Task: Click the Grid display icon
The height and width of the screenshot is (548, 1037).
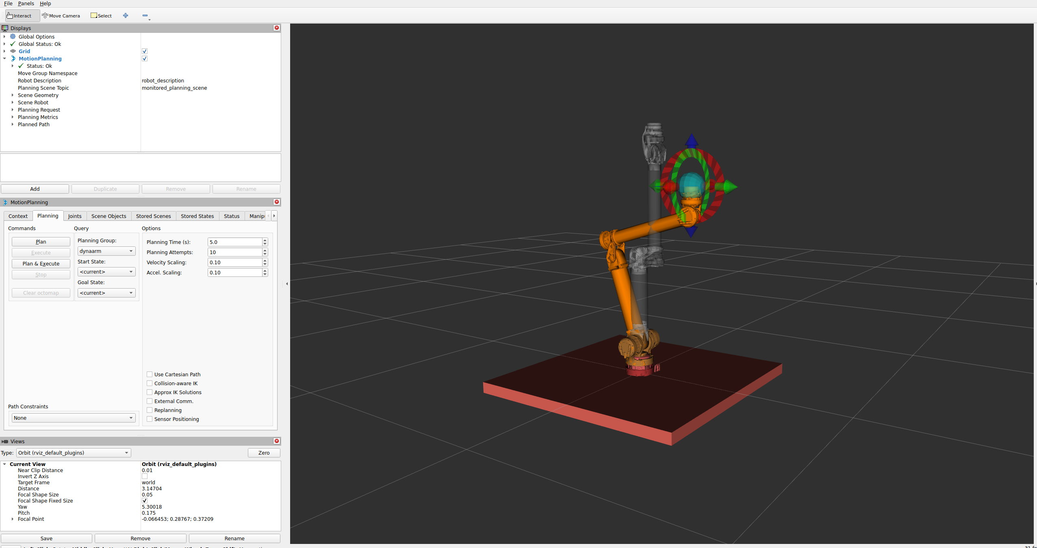Action: 13,51
